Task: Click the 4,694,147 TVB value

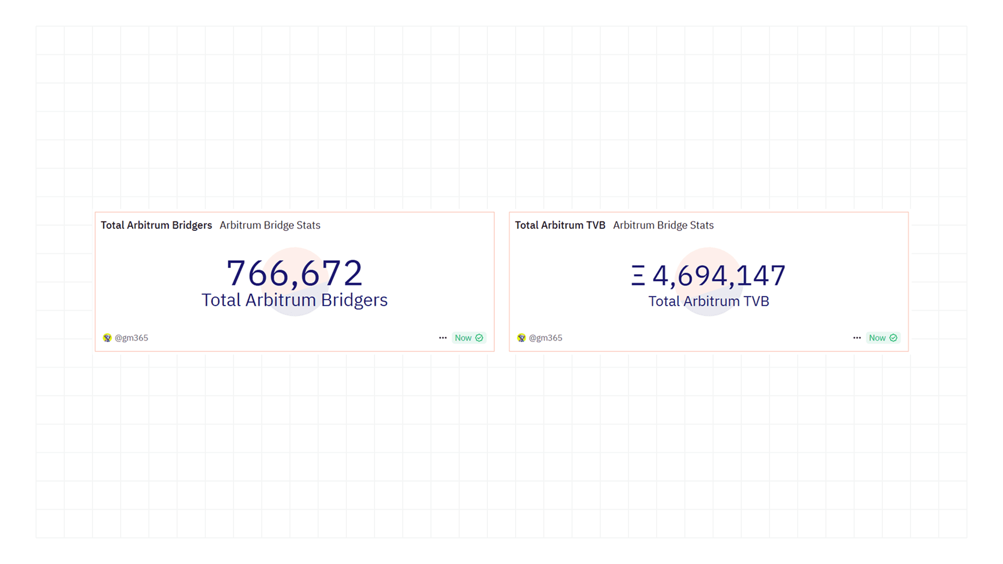Action: point(719,275)
